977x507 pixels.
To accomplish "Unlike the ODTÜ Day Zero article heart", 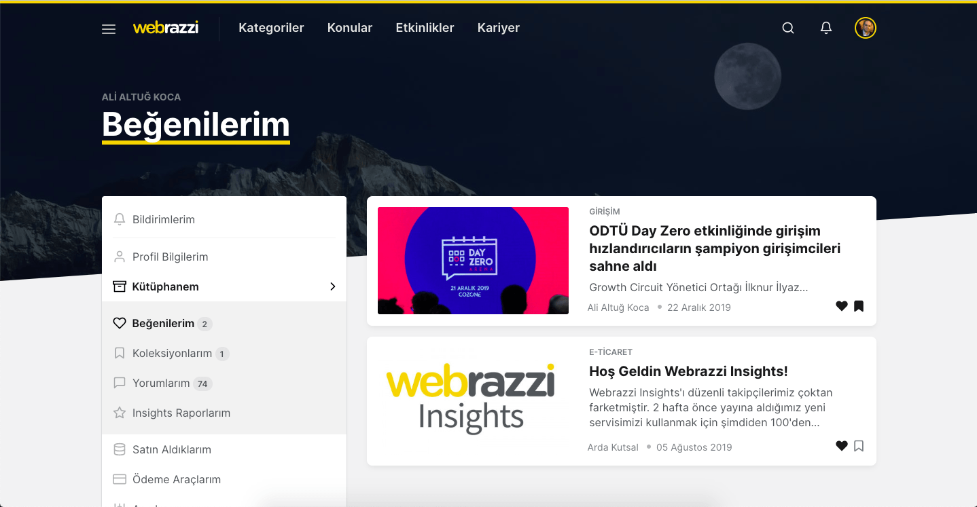I will tap(842, 306).
